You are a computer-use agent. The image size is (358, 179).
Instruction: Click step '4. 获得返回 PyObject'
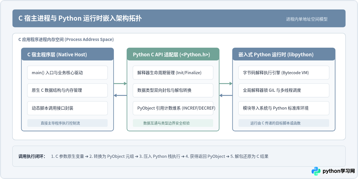(205, 156)
